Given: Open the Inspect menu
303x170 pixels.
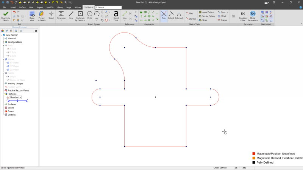Looking at the screenshot, I should click(x=40, y=7).
